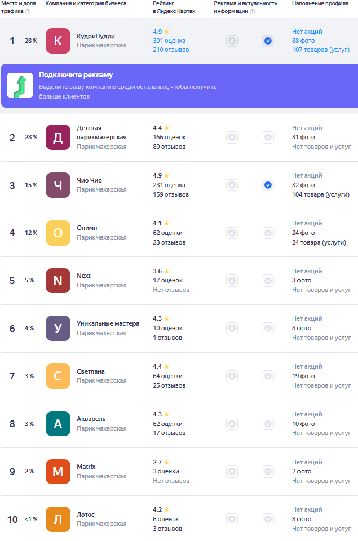Image resolution: width=358 pixels, height=541 pixels.
Task: Click the advertising status icon for Чио Чио
Action: (232, 185)
